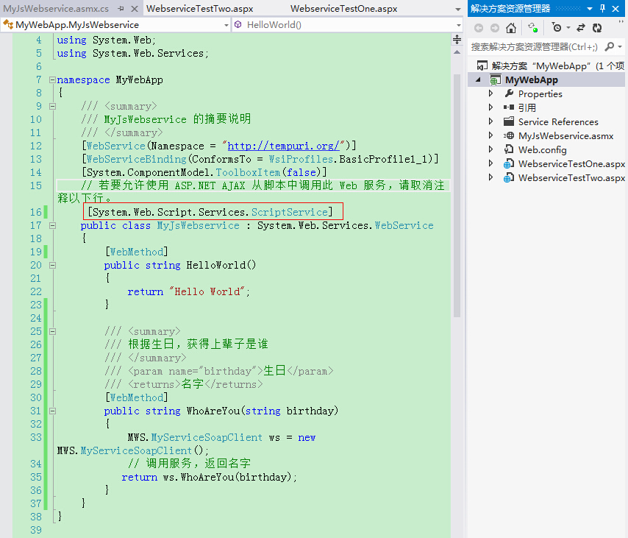Click the WebserviceTestOne.aspx file icon in tree

(509, 163)
